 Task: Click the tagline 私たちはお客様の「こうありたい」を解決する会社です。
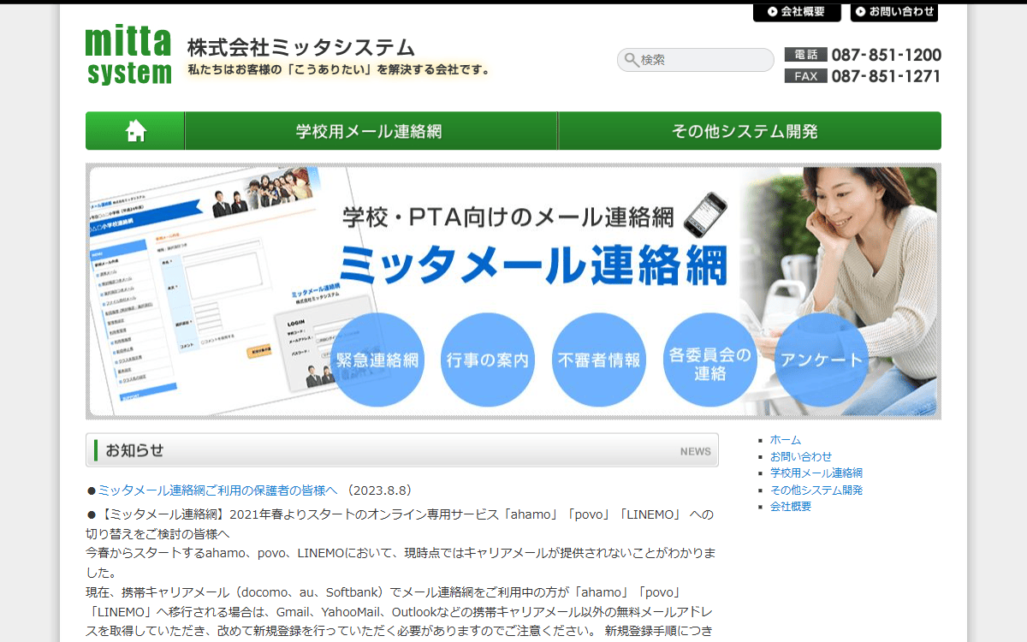340,70
